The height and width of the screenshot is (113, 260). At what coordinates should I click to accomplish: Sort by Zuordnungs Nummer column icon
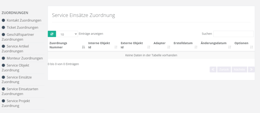coord(84,47)
